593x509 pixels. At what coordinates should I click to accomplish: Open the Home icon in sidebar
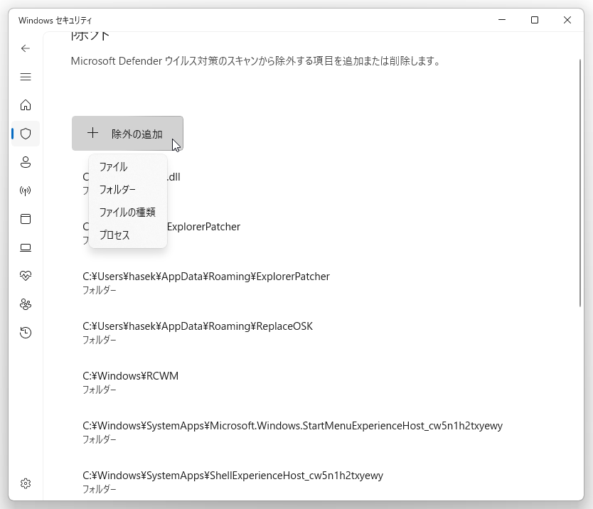pyautogui.click(x=26, y=105)
